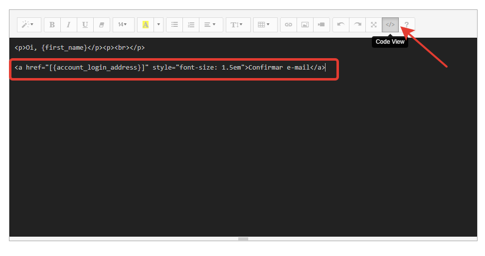This screenshot has height=256, width=485.
Task: Redo the last undone change
Action: [357, 24]
